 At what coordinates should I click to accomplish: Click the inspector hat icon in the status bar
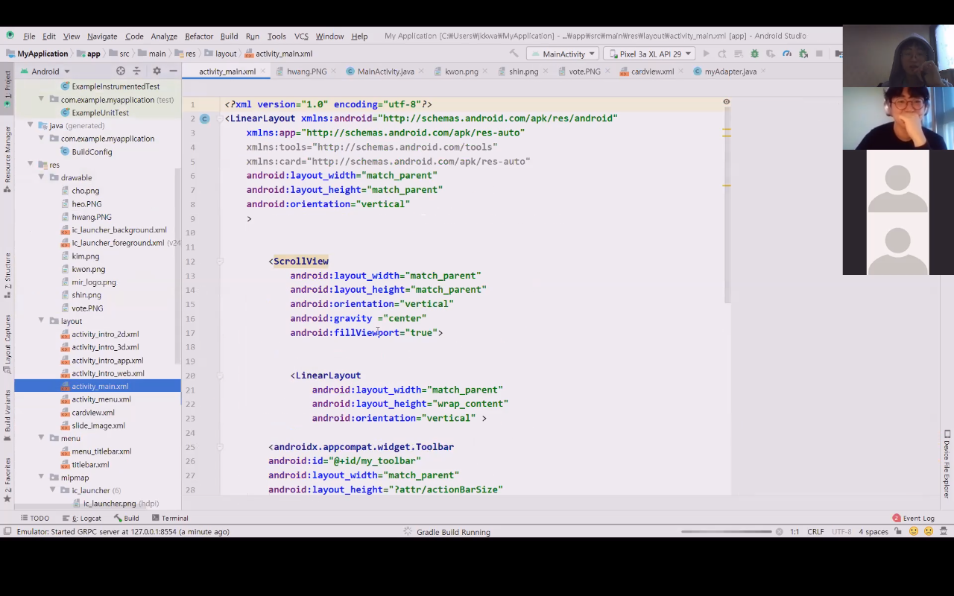pos(944,532)
